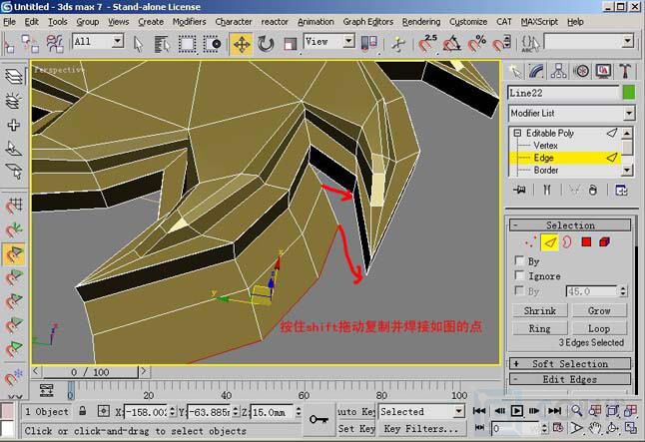Select the Select and Move tool
Viewport: 645px width, 442px height.
tap(242, 44)
